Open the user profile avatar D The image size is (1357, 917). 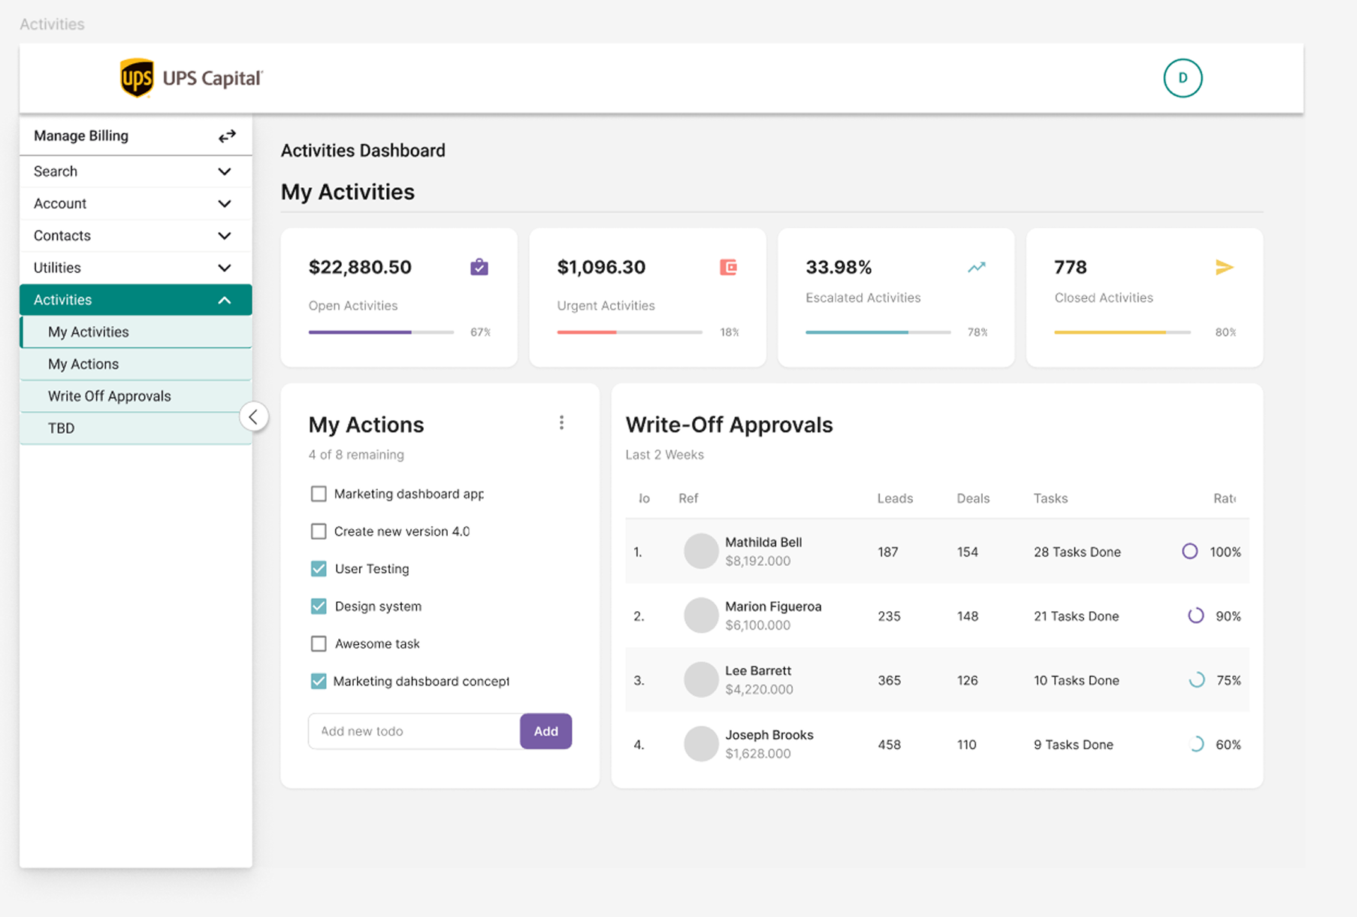[x=1183, y=78]
